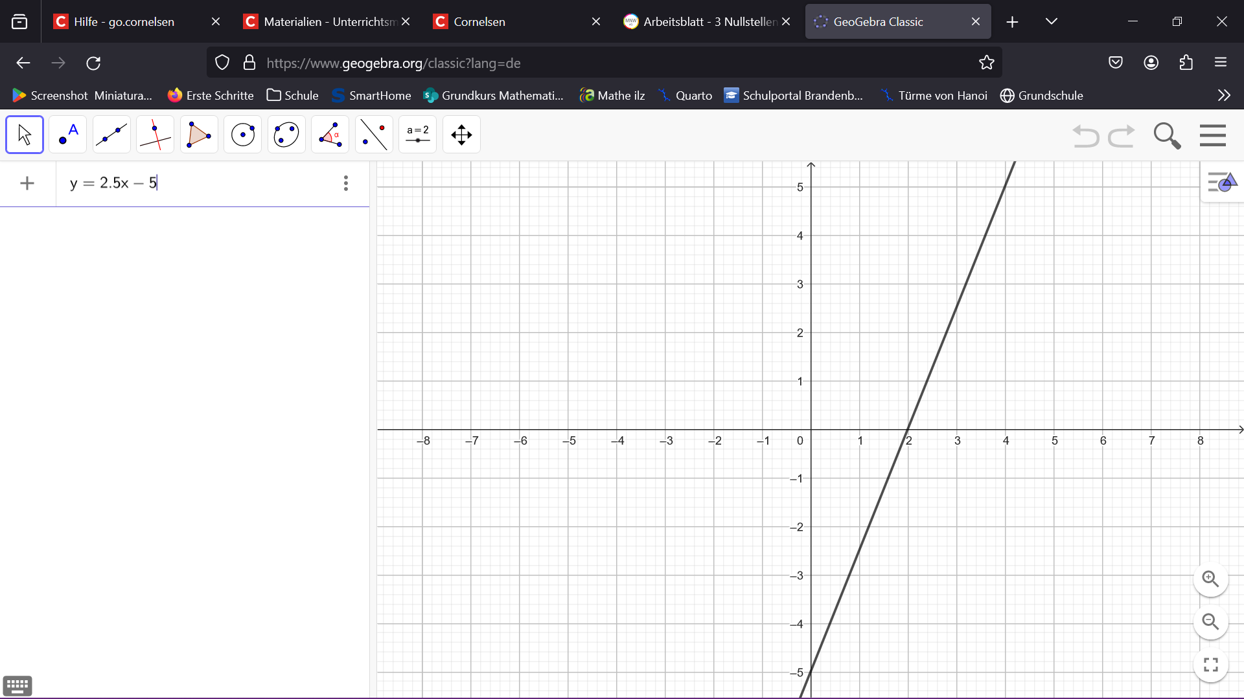
Task: Click the GeoGebra undo arrow
Action: point(1086,136)
